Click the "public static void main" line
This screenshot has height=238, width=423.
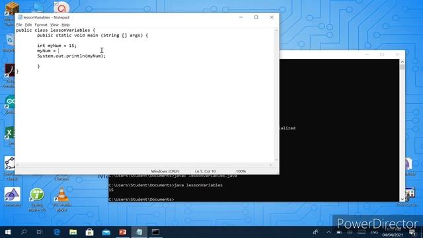point(93,35)
